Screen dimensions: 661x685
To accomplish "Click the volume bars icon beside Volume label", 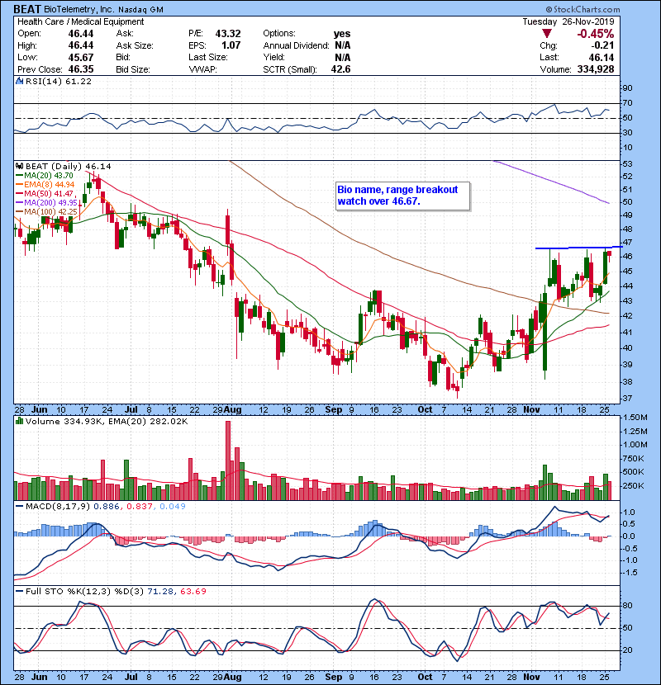I will [19, 421].
